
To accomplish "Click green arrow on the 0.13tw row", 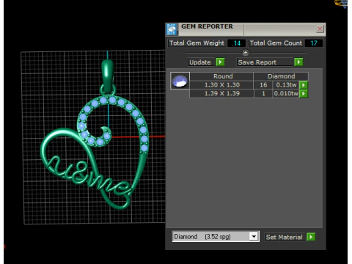I will click(x=304, y=85).
